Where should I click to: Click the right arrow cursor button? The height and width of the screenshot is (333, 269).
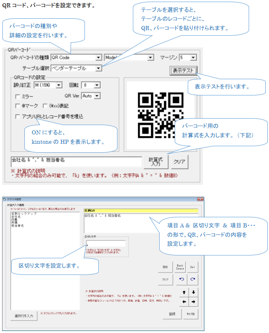[193, 302]
